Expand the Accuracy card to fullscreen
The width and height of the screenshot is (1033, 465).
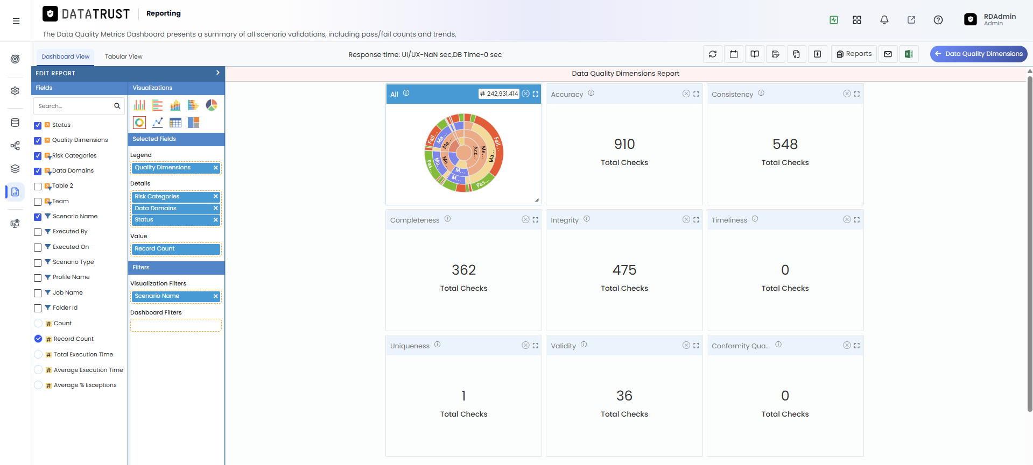696,94
